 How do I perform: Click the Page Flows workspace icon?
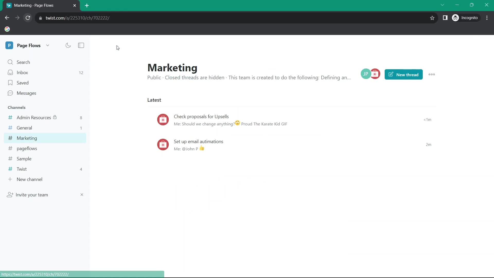pyautogui.click(x=9, y=45)
